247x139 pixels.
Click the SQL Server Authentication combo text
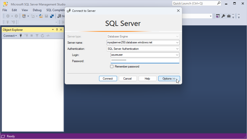[123, 49]
